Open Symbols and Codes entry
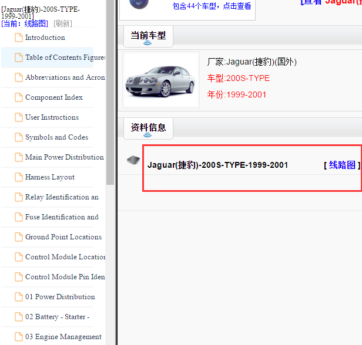The image size is (362, 345). (56, 137)
